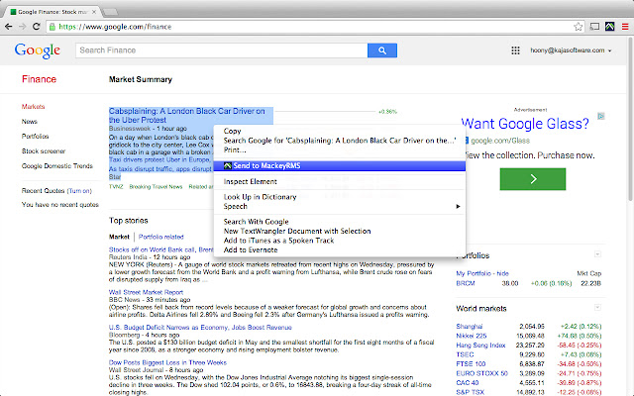This screenshot has height=396, width=634.
Task: Open the CAC 40 index link
Action: coord(468,383)
